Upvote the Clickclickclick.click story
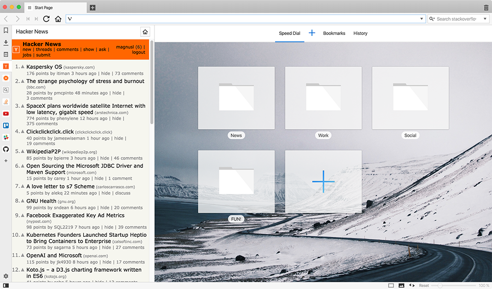Image resolution: width=492 pixels, height=289 pixels. 23,131
